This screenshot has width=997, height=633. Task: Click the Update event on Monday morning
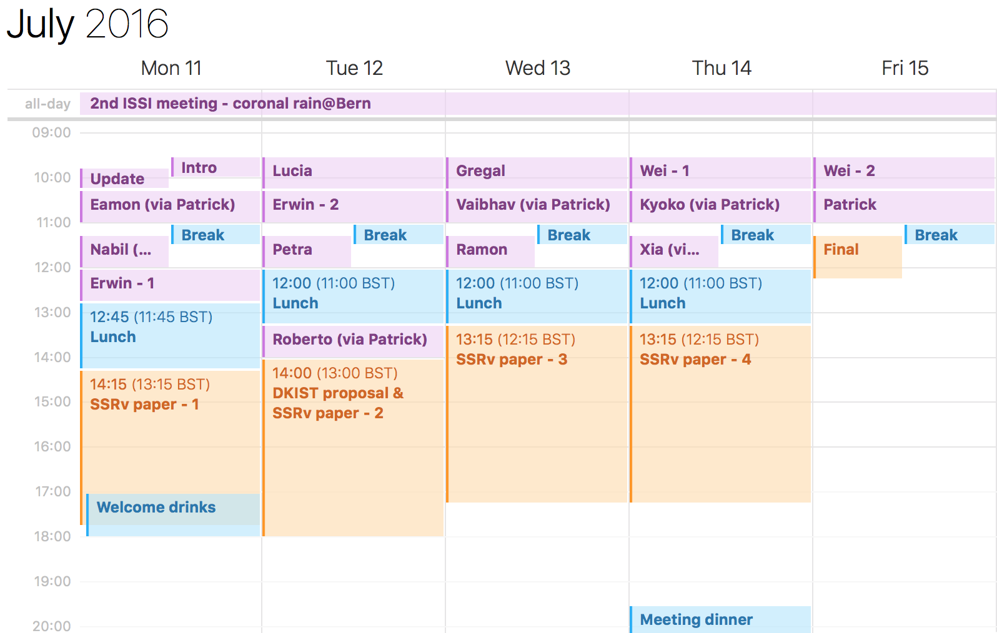[x=124, y=179]
